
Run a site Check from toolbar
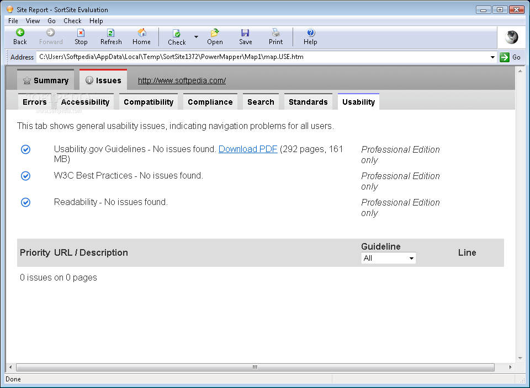(177, 37)
